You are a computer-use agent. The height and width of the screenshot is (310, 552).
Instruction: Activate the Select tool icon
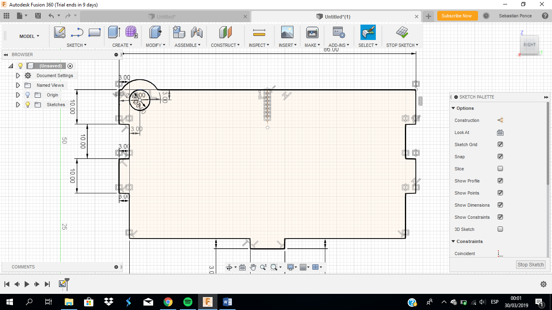click(x=368, y=32)
